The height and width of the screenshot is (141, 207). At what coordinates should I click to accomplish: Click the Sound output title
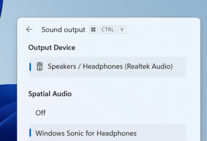[x=64, y=30]
